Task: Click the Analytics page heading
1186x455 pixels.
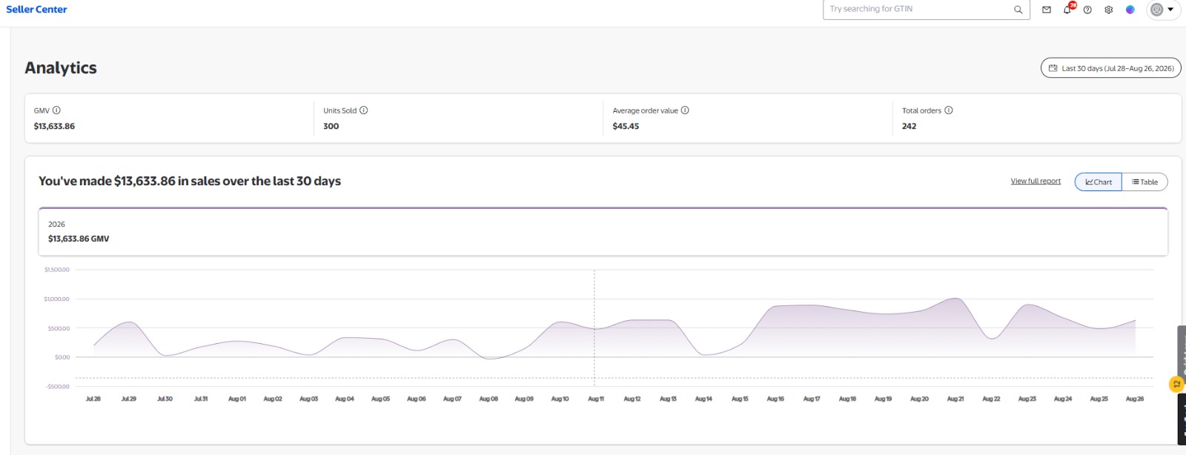Action: tap(61, 67)
